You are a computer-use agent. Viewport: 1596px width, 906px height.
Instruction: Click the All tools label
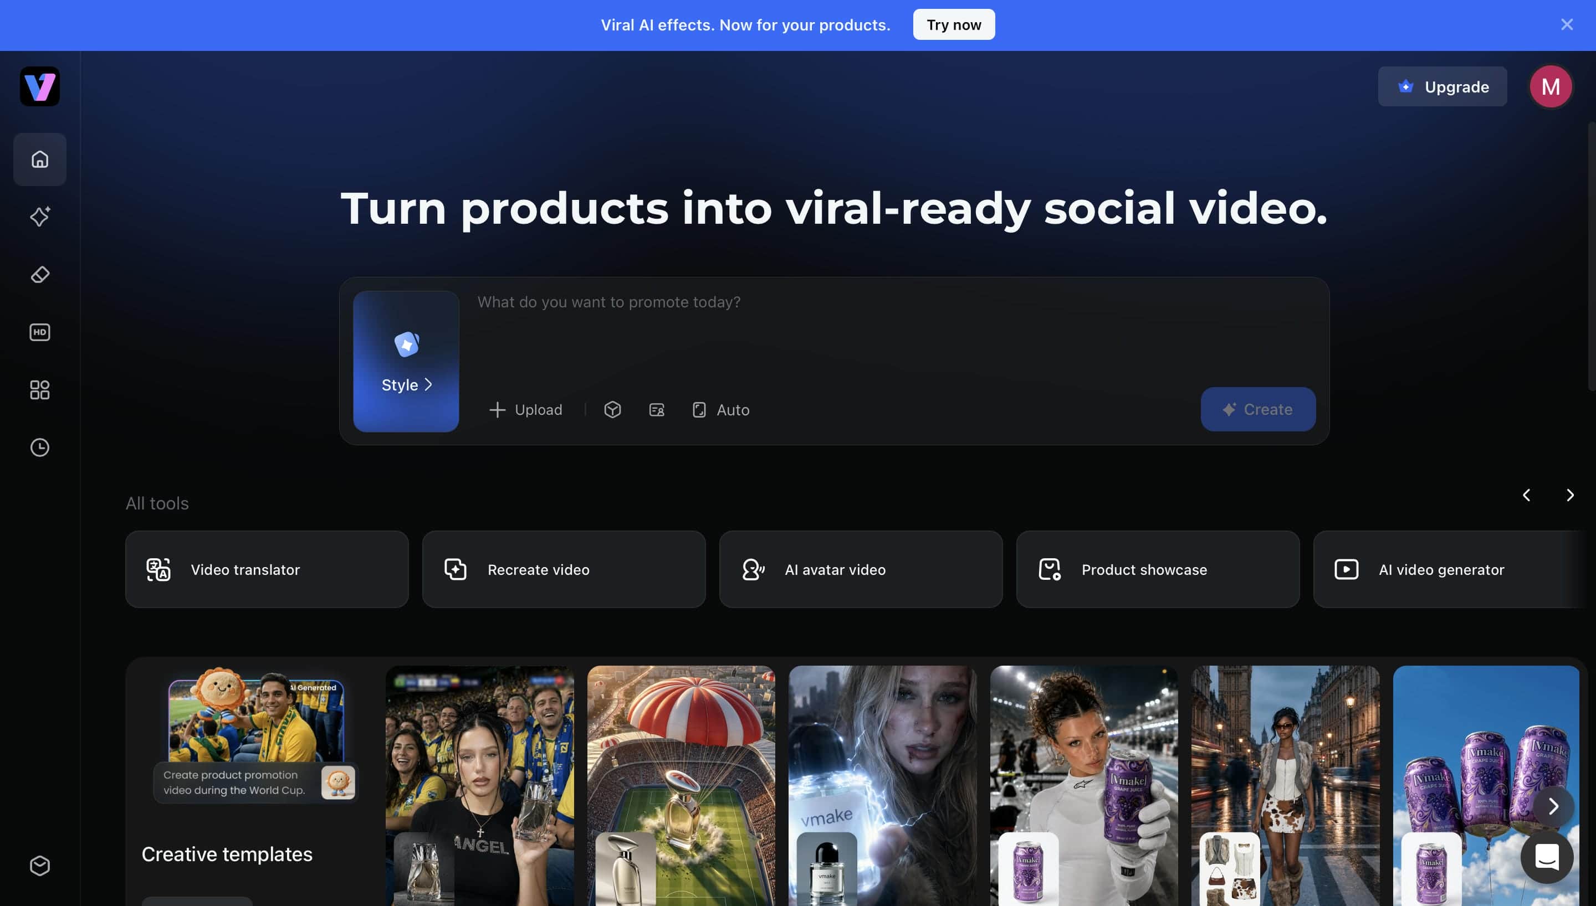(x=157, y=503)
